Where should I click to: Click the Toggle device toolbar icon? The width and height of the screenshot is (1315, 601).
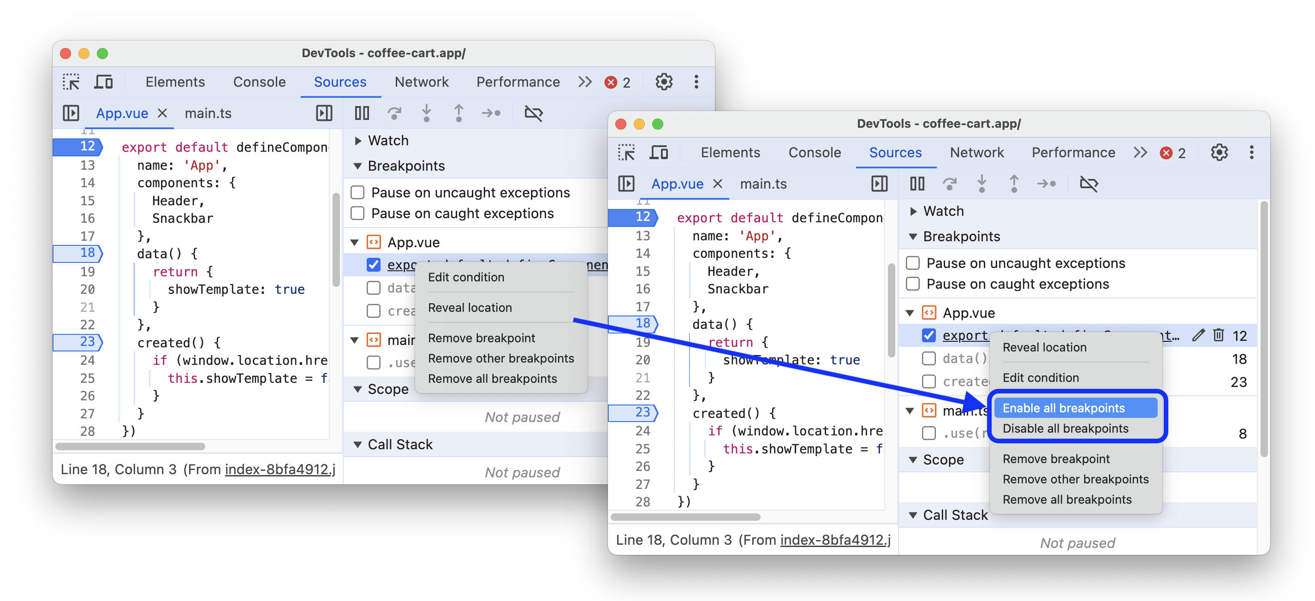click(104, 81)
